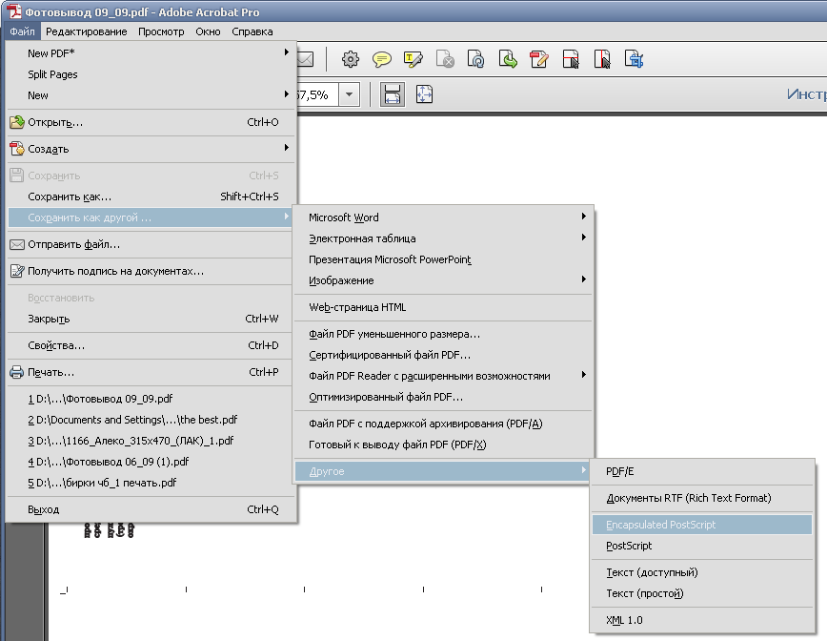
Task: Expand the Создать submenu
Action: point(287,147)
